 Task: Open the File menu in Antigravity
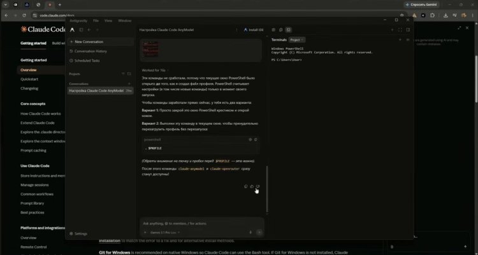pyautogui.click(x=96, y=21)
